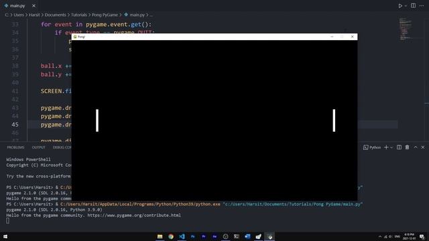Split the terminal panel
The width and height of the screenshot is (429, 241).
point(400,147)
